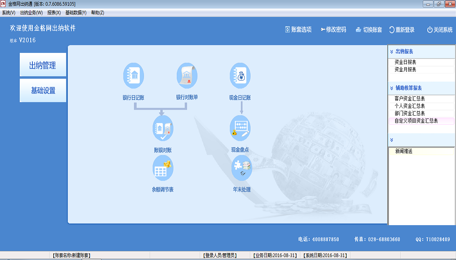Open the 报表(X) menu

54,13
